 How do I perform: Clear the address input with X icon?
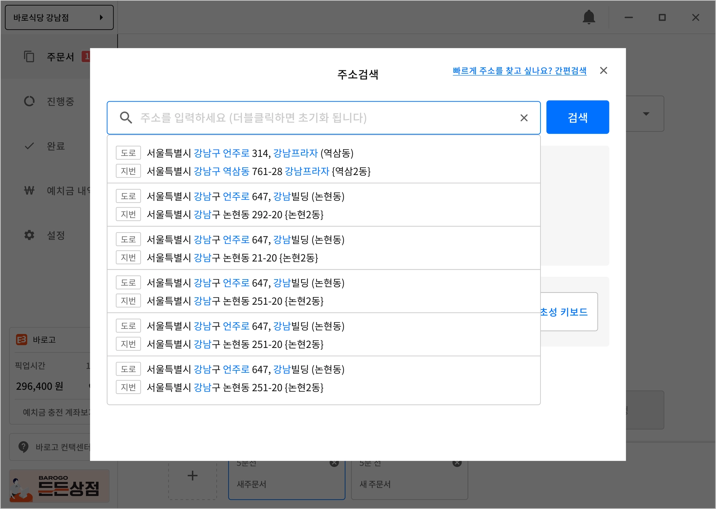tap(524, 118)
